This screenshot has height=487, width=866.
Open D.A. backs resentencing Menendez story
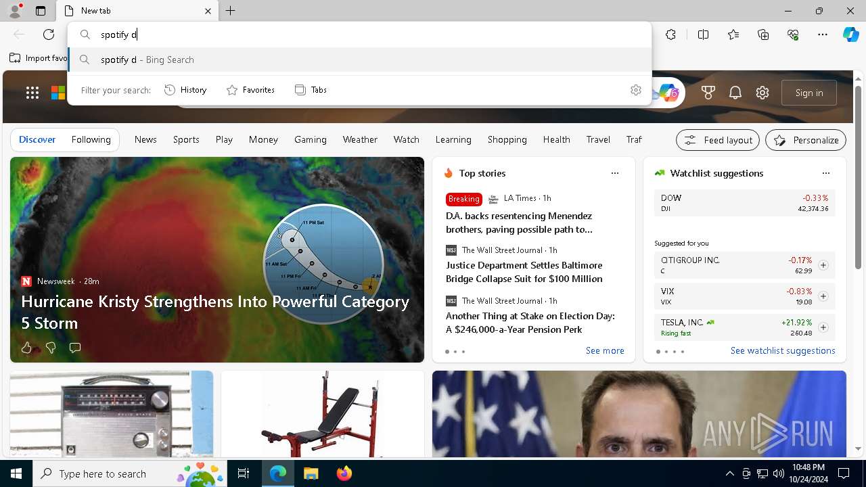pos(519,223)
